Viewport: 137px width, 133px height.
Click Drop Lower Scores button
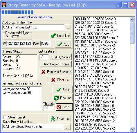click(x=56, y=64)
